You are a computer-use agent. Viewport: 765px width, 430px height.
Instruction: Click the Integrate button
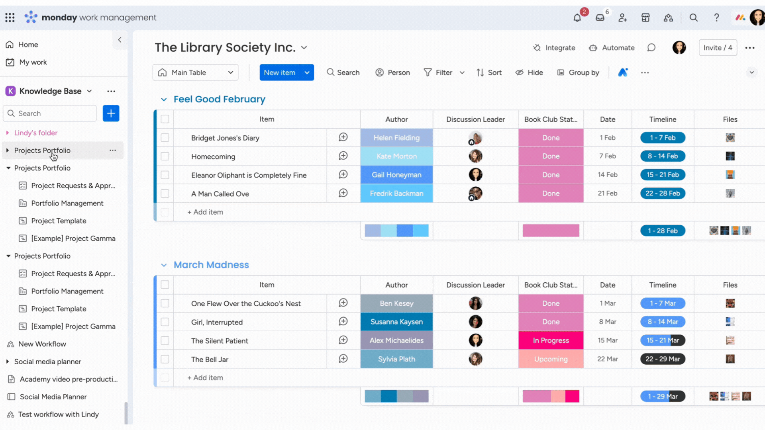pyautogui.click(x=554, y=48)
